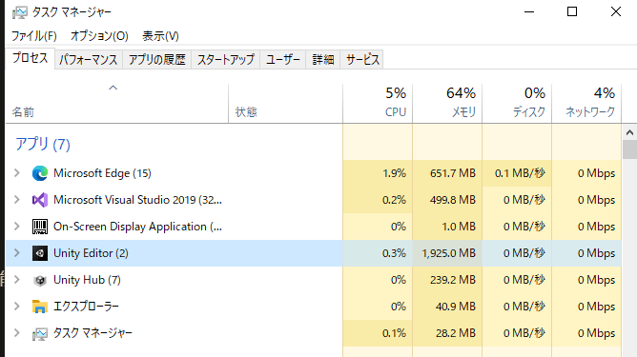This screenshot has width=637, height=357.
Task: Click the Task Manager title bar icon
Action: (x=19, y=12)
